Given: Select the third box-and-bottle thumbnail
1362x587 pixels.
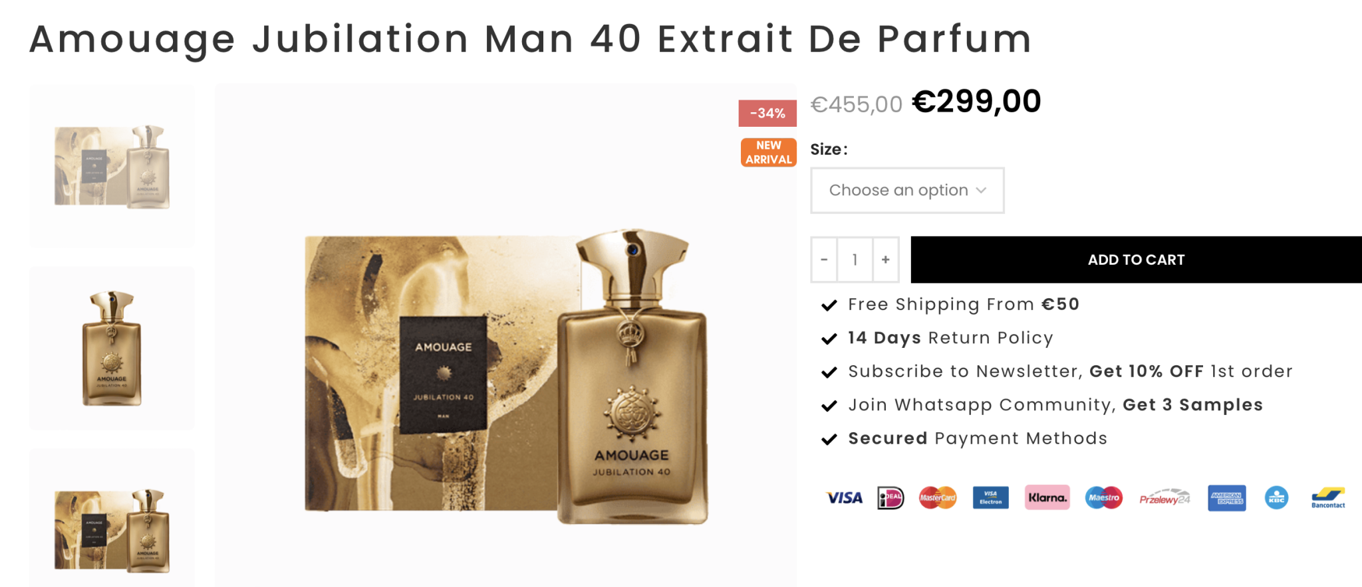Looking at the screenshot, I should point(112,519).
